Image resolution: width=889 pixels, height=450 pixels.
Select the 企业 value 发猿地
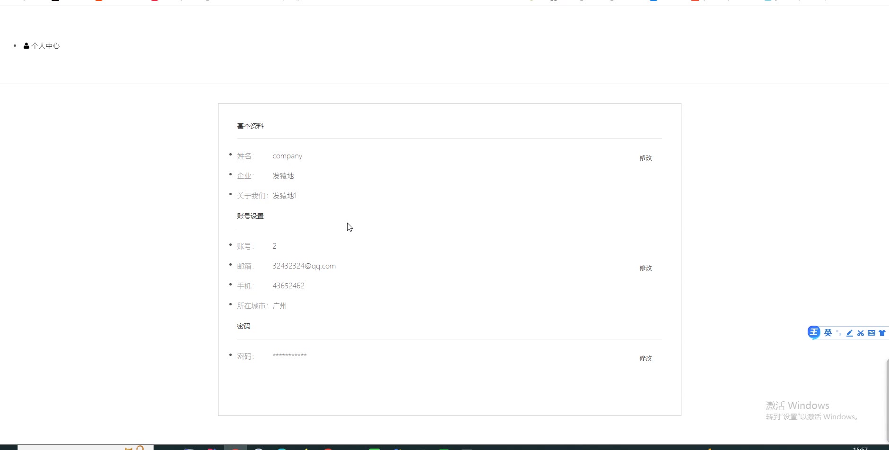pyautogui.click(x=283, y=176)
